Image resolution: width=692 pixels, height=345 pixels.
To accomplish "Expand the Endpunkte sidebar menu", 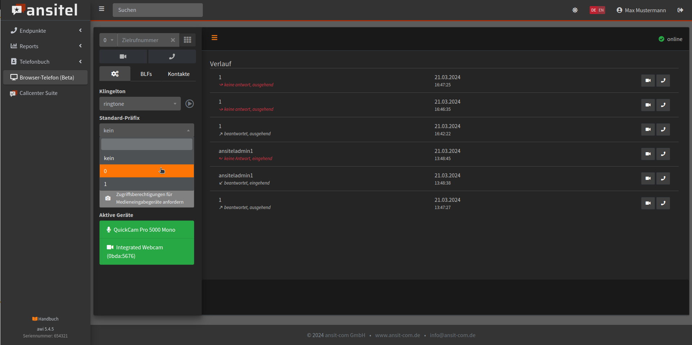I will pos(45,31).
